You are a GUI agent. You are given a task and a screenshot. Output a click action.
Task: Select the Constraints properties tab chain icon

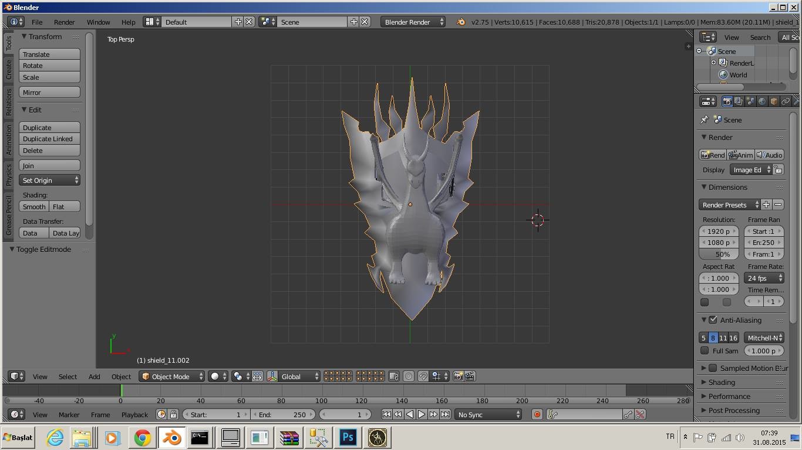(786, 101)
